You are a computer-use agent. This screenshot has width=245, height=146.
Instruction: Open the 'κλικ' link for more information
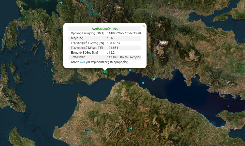(x=82, y=62)
